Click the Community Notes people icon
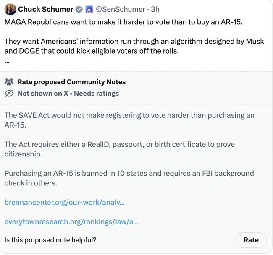This screenshot has width=273, height=255. pyautogui.click(x=9, y=82)
